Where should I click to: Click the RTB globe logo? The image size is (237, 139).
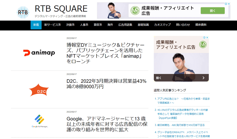point(23,12)
